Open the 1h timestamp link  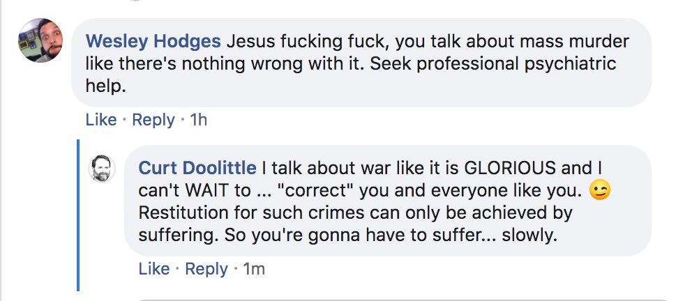click(x=198, y=120)
